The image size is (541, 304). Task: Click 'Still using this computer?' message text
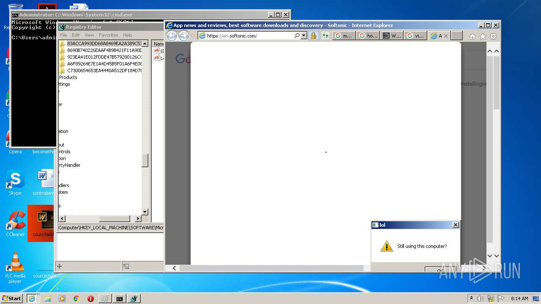tap(422, 246)
